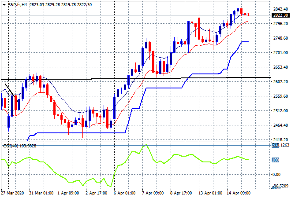Select the S&P.fs,H4 chart title text
Image resolution: width=291 pixels, height=198 pixels.
pos(18,5)
